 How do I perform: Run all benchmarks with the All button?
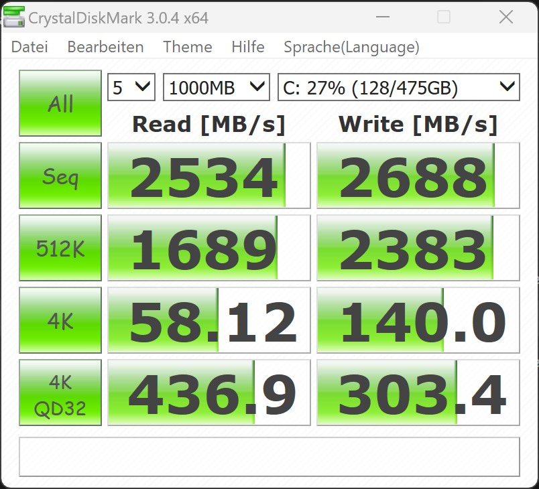tap(60, 104)
